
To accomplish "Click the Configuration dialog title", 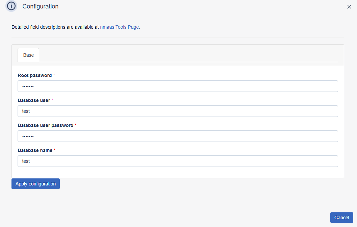I will [x=40, y=6].
